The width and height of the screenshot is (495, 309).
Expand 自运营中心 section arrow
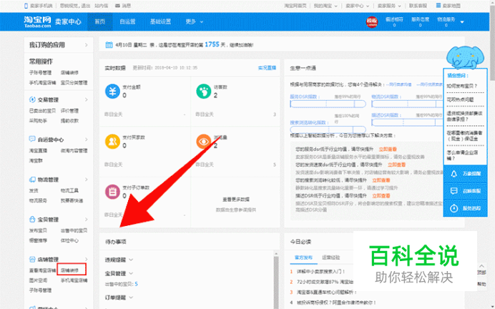(x=86, y=139)
